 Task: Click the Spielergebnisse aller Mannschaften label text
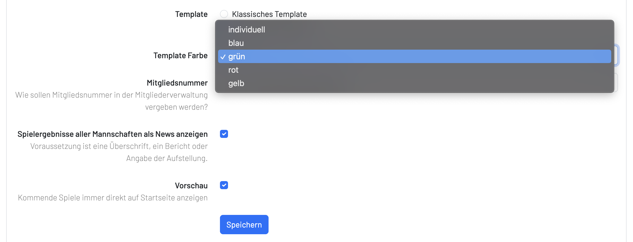coord(112,134)
